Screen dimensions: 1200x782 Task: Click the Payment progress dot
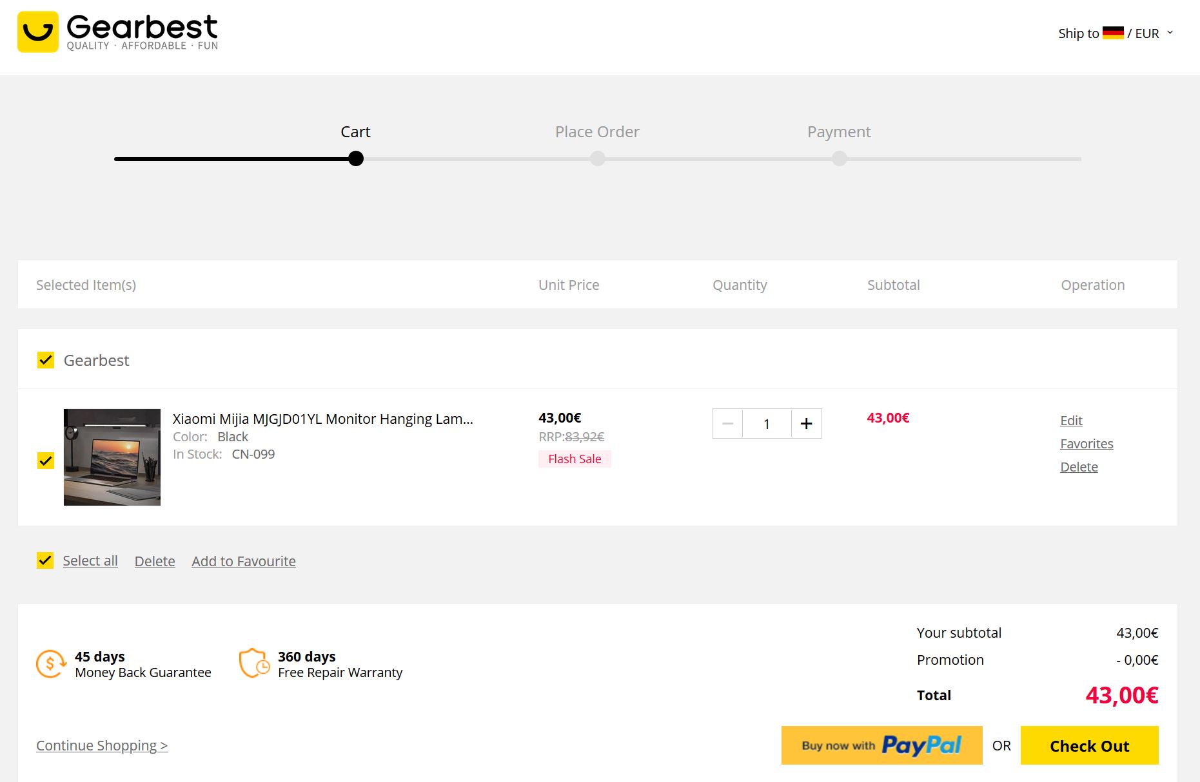tap(840, 158)
